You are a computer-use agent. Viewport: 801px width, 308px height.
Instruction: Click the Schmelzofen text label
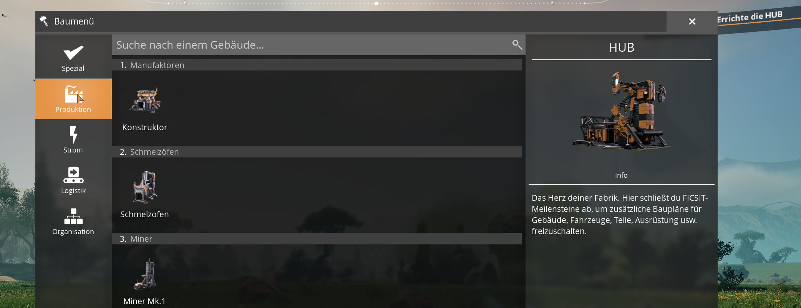(144, 215)
